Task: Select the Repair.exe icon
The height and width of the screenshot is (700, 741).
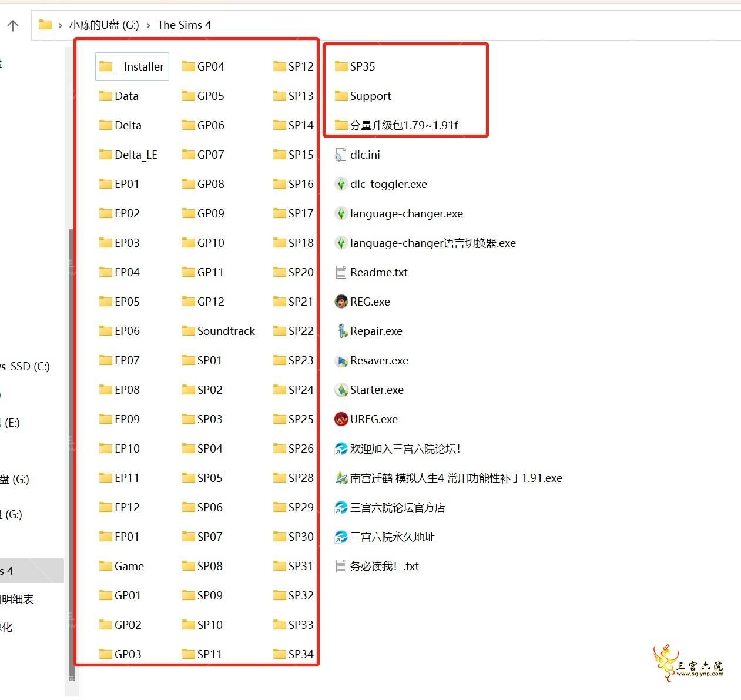Action: [341, 331]
